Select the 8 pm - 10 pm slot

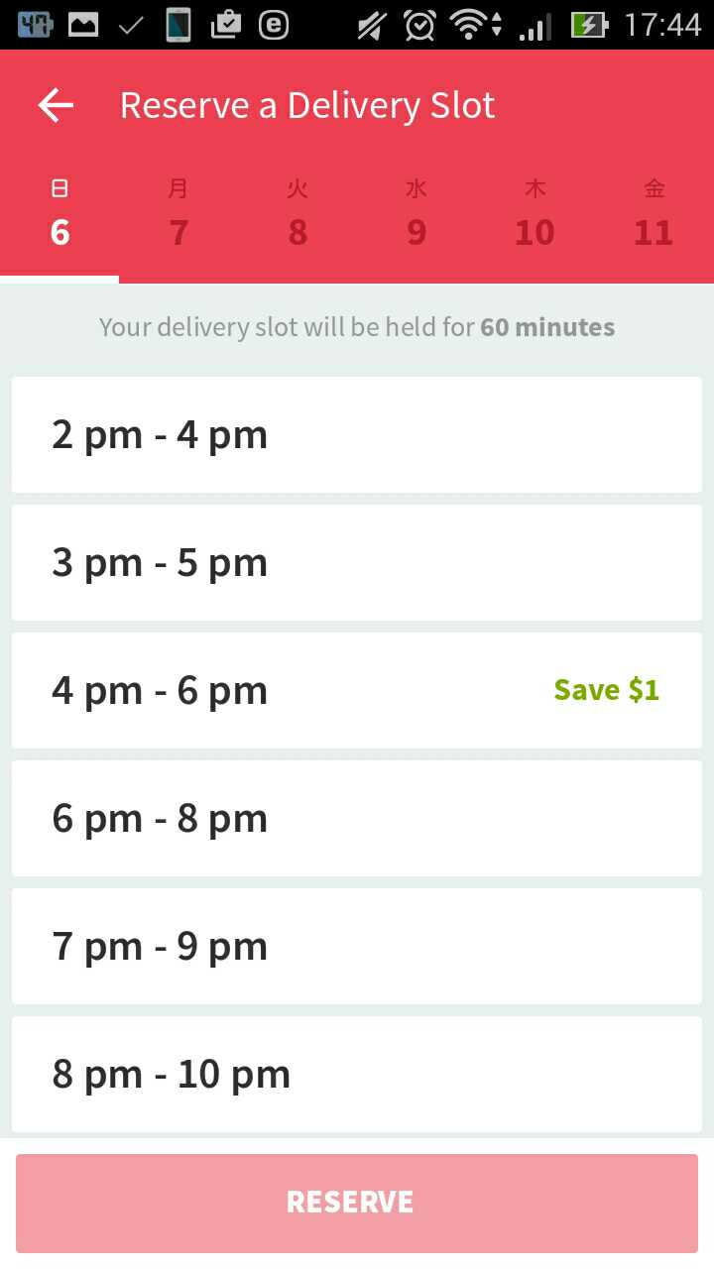(x=356, y=1074)
